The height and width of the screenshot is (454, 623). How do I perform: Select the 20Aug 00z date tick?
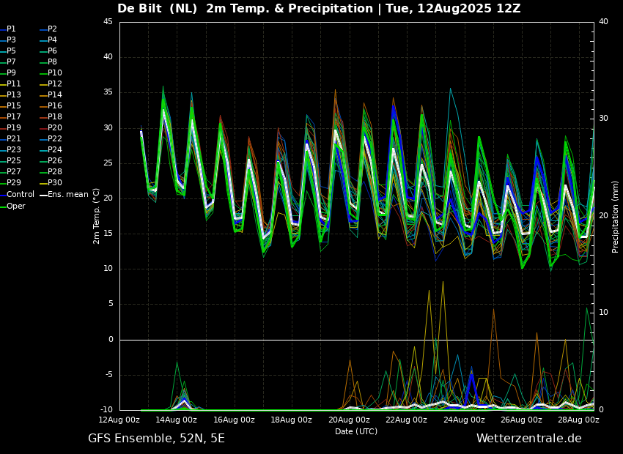pos(349,420)
